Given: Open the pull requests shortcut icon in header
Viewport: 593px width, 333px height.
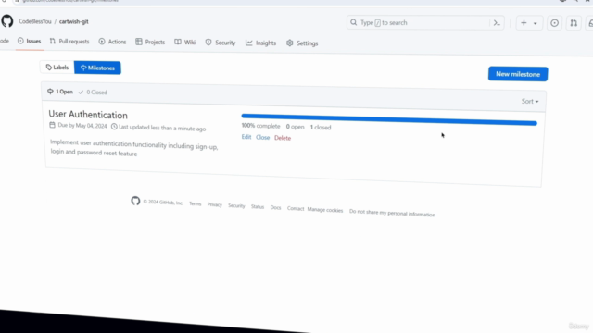Looking at the screenshot, I should tap(574, 23).
